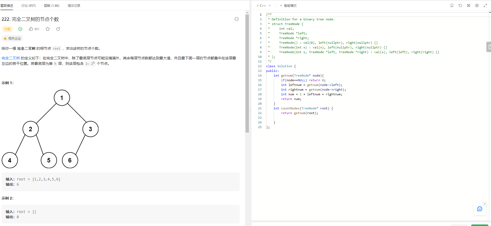Viewport: 491px width, 226px height.
Task: Click the 中等 difficulty badge
Action: 7,29
